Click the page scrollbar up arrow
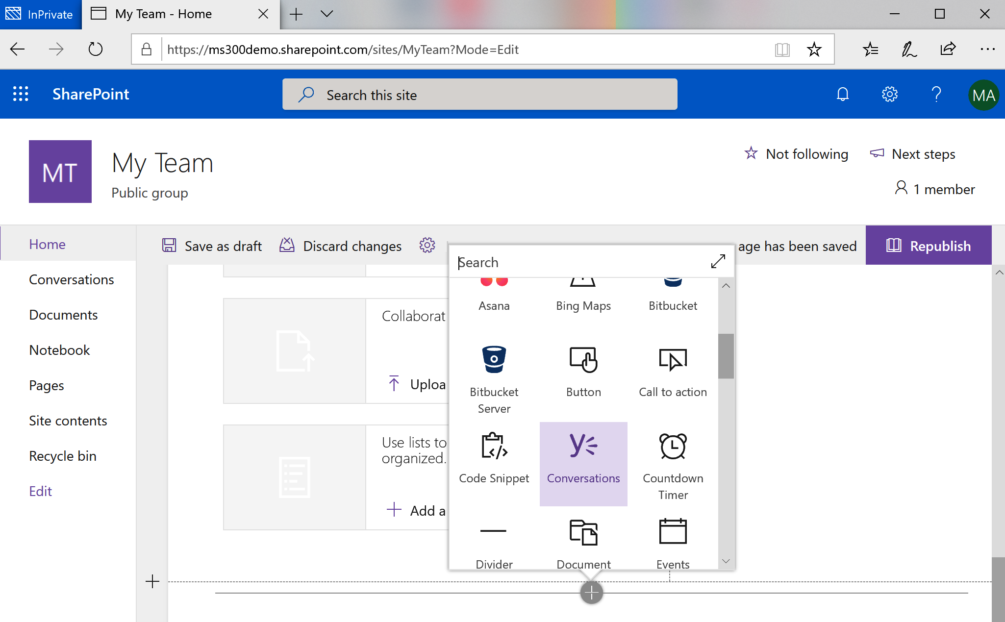The image size is (1005, 622). [999, 273]
